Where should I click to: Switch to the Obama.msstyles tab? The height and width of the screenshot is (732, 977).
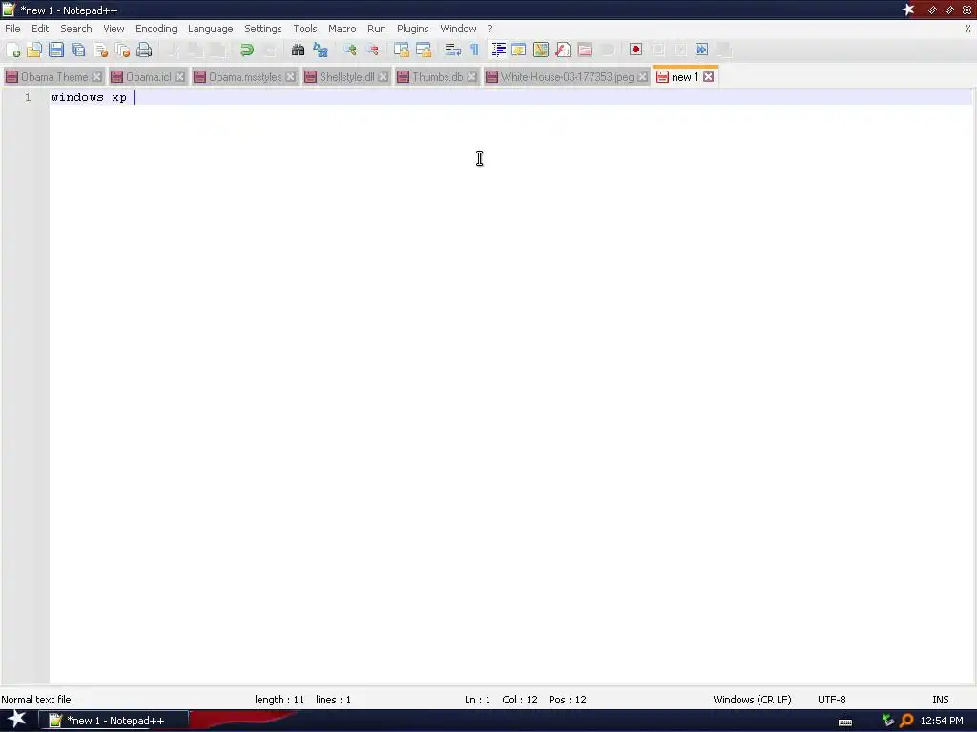(244, 77)
